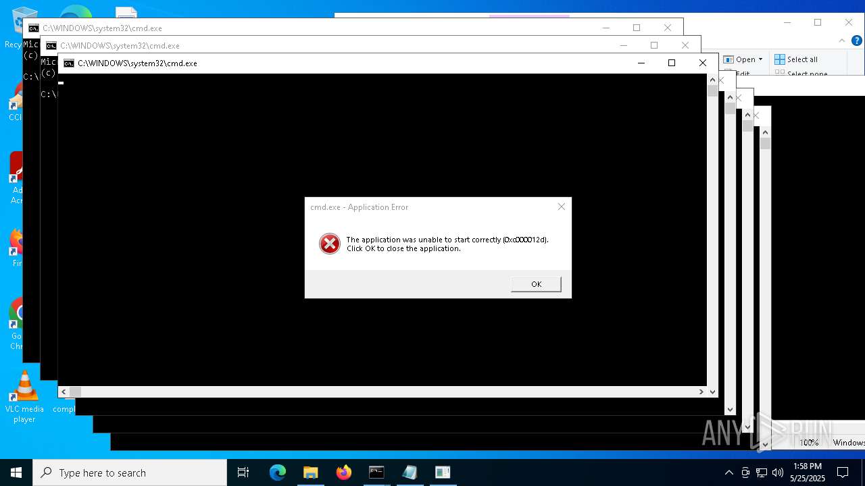Click the front cmd horizontal scrollbar left arrow
865x486 pixels.
point(64,391)
